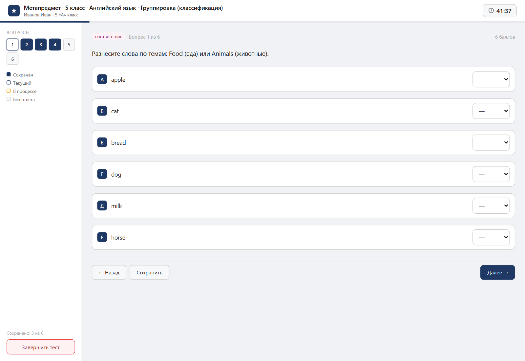Click Завершить тест to finish

point(41,347)
